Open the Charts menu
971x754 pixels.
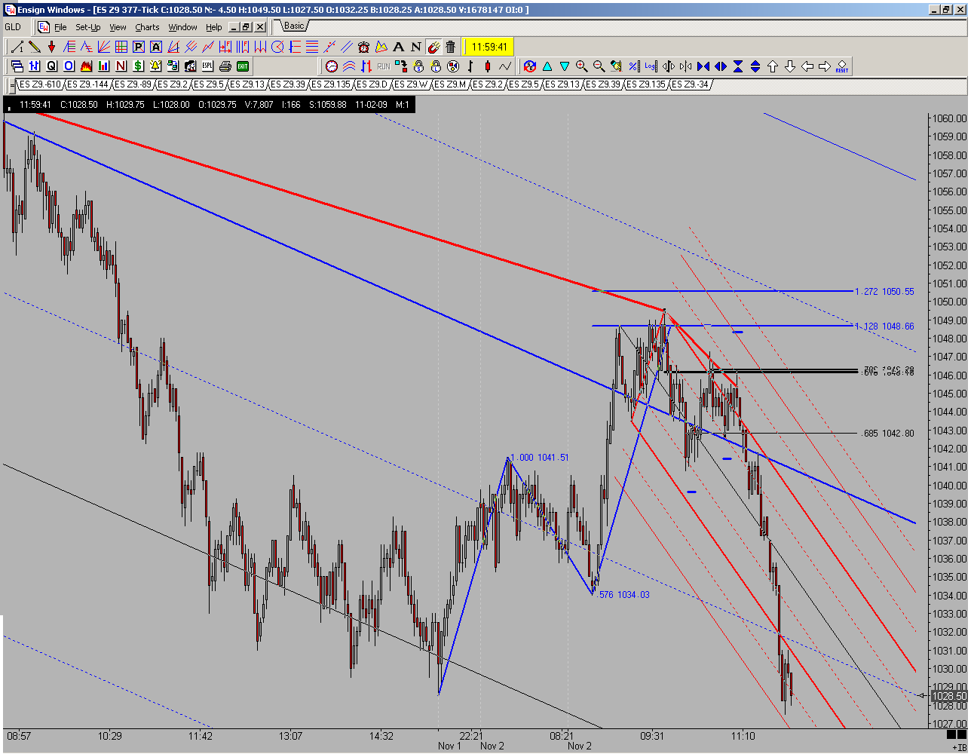[147, 27]
